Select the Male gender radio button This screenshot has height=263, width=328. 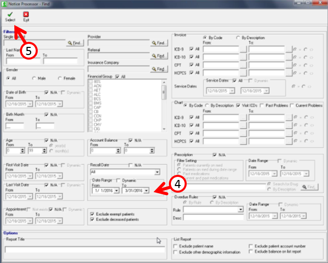point(34,78)
